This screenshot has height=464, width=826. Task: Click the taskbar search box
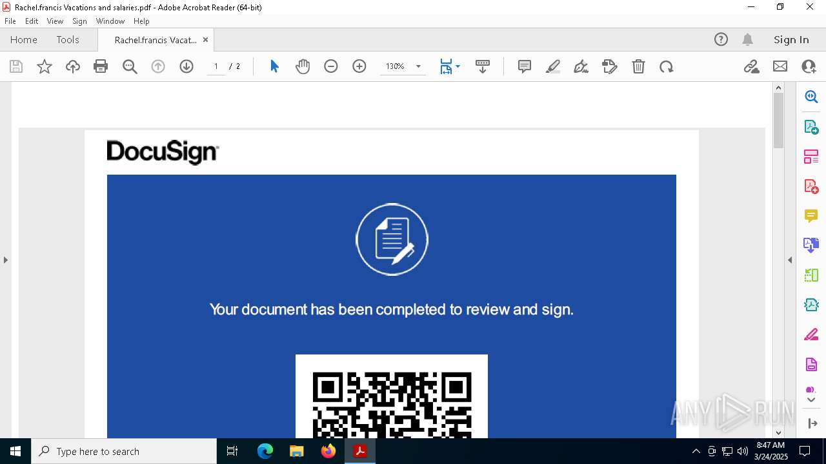point(124,451)
